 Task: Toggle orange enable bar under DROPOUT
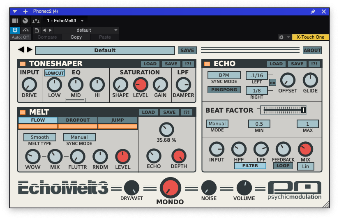[78, 126]
